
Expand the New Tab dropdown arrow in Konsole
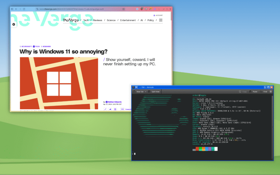(x=146, y=91)
